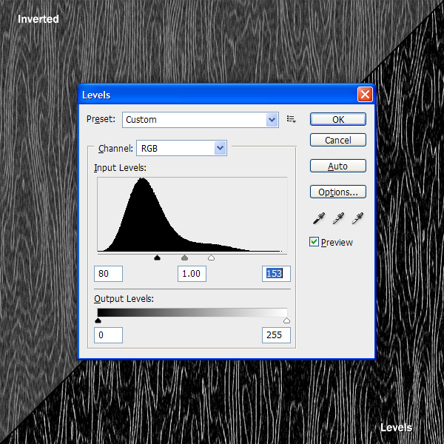Click the gamma field showing 1.00
444x444 pixels.
coord(192,274)
